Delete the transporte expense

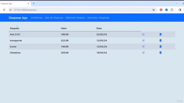click(160, 40)
